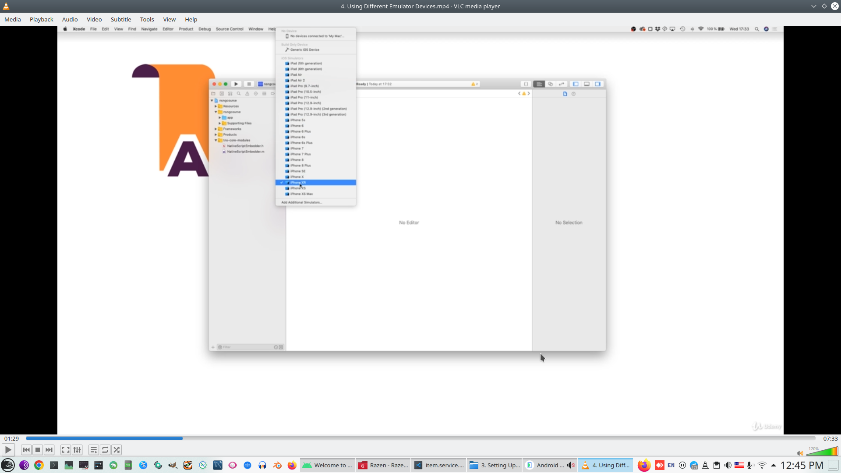Viewport: 841px width, 473px height.
Task: Mute audio via VLC speaker icon
Action: click(800, 453)
